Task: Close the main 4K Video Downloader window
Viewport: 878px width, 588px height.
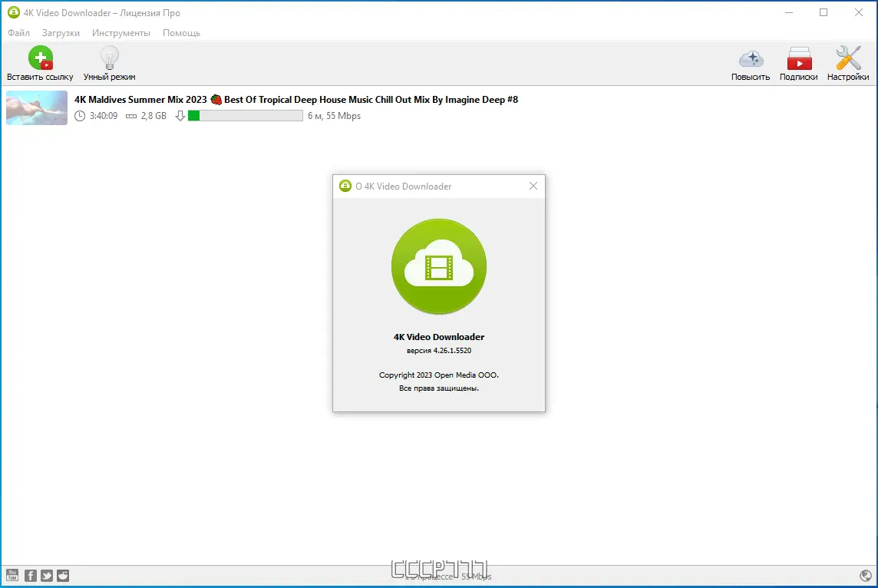Action: tap(858, 12)
